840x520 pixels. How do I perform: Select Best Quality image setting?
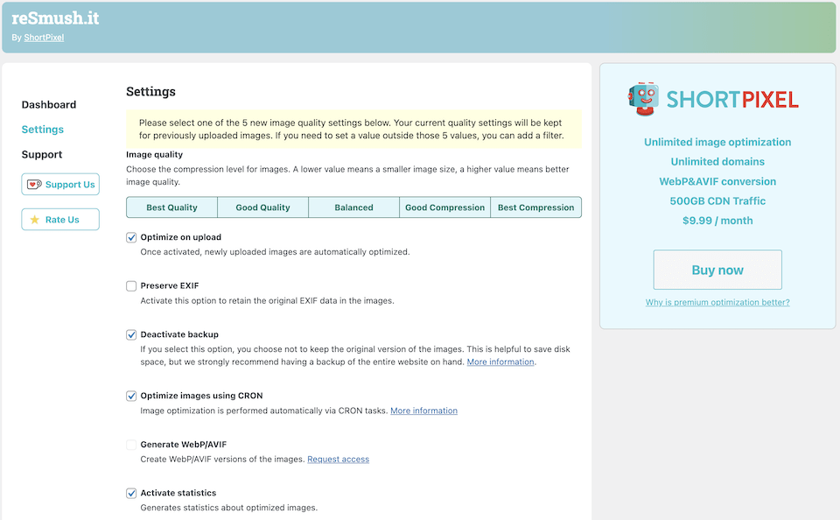pos(172,207)
